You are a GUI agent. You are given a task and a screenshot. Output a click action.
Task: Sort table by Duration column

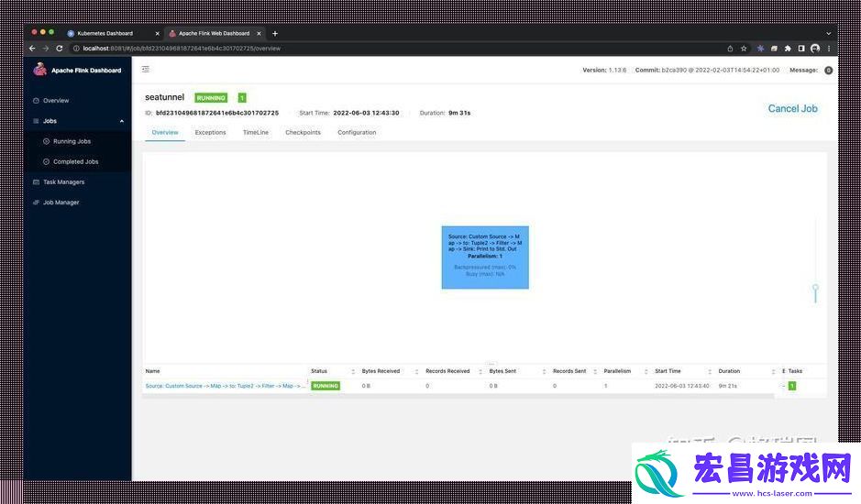(x=773, y=371)
